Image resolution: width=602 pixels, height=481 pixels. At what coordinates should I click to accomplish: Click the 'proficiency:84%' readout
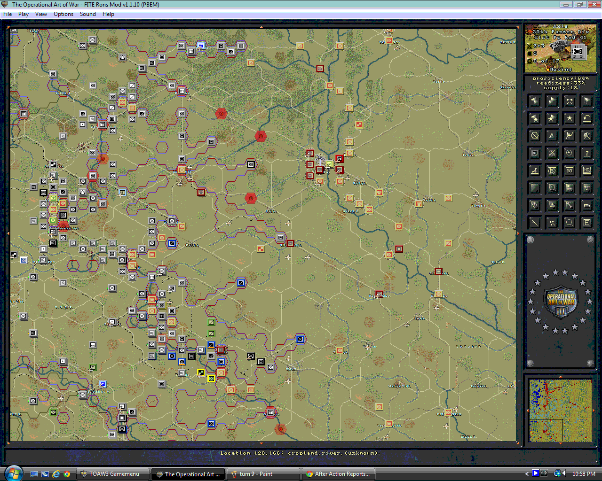[x=560, y=78]
